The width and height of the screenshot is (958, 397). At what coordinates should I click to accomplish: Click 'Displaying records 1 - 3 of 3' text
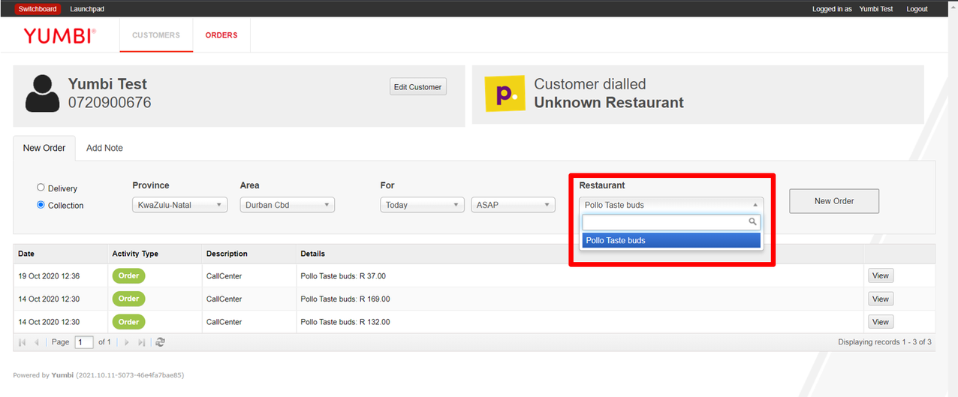[884, 342]
